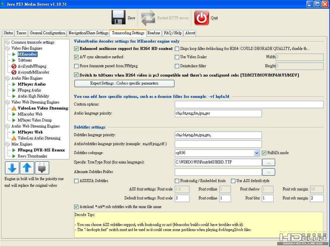Click the gear icon beside Common transcode settings

click(x=8, y=42)
